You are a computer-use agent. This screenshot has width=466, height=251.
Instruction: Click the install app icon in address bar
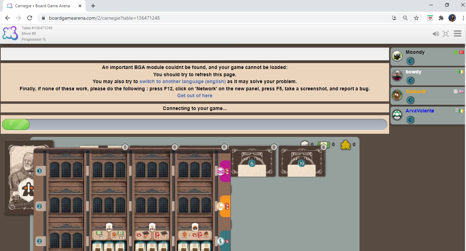click(394, 18)
